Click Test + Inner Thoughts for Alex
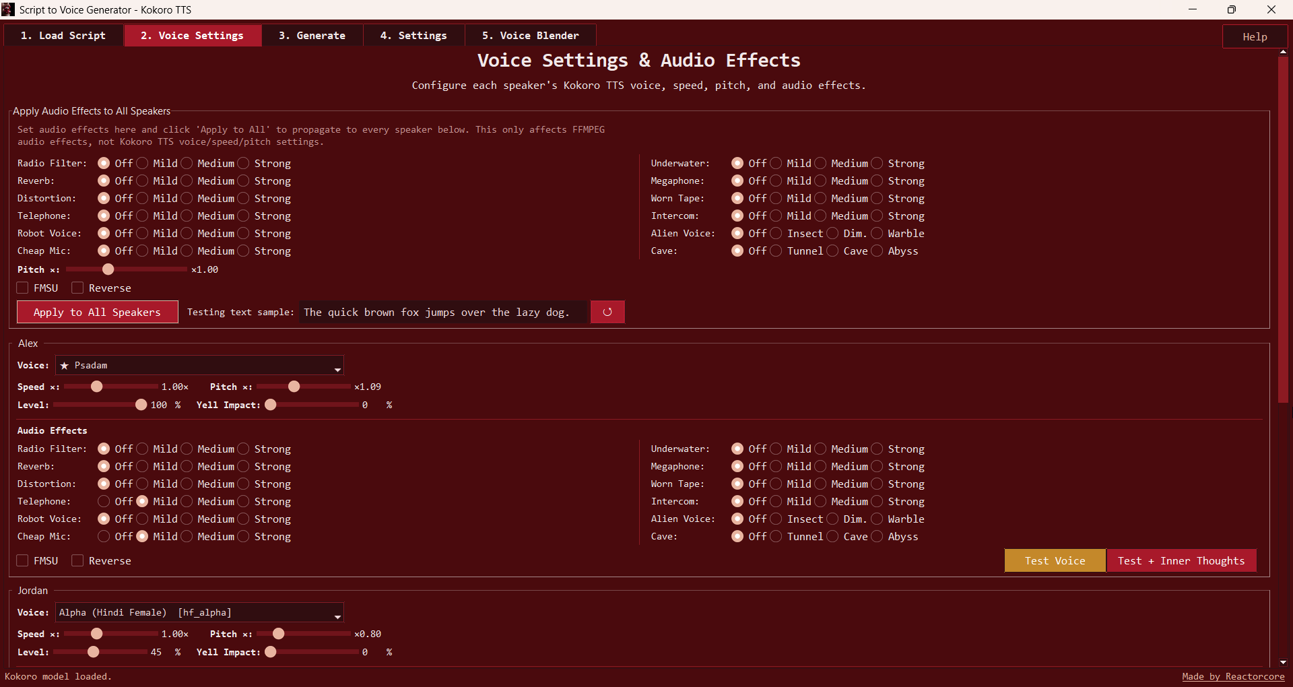The image size is (1293, 687). 1181,560
